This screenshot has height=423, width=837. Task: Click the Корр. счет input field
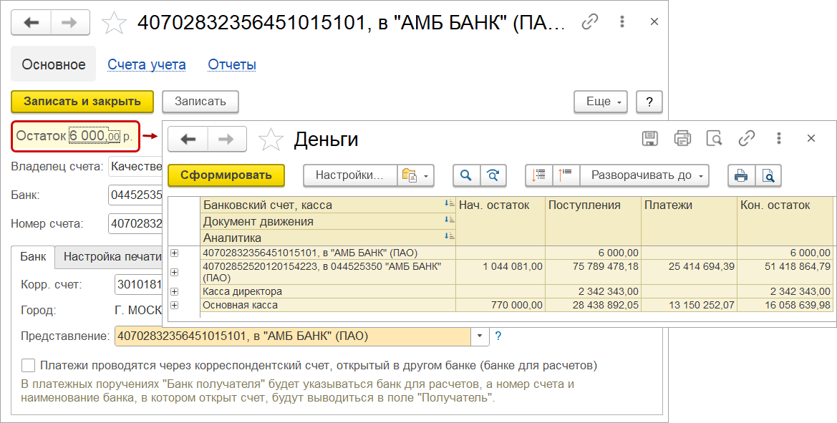(x=139, y=284)
